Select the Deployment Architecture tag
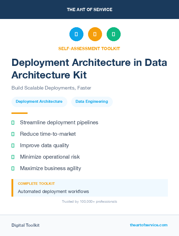The height and width of the screenshot is (236, 179). pyautogui.click(x=39, y=102)
